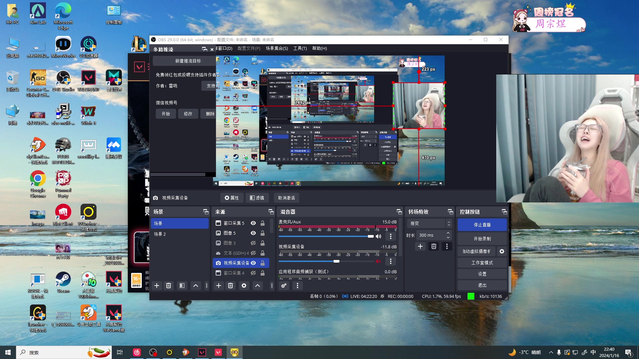Viewport: 639px width, 359px height.
Task: Hide 视频采集设备 source eye icon
Action: click(x=253, y=263)
